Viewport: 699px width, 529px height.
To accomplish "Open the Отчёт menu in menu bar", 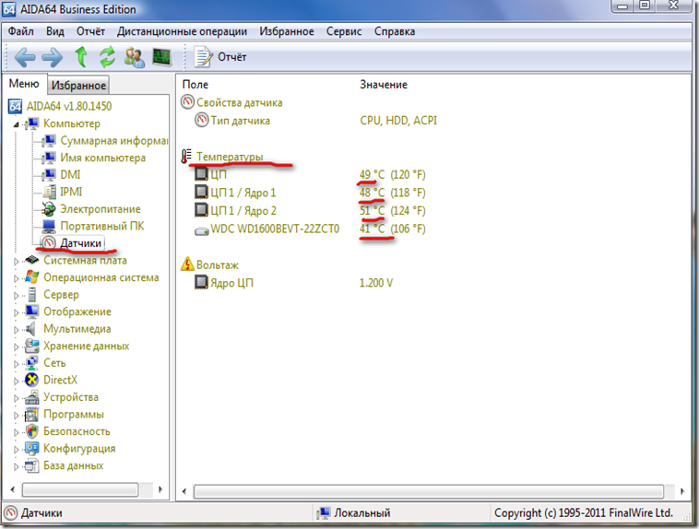I will [90, 31].
